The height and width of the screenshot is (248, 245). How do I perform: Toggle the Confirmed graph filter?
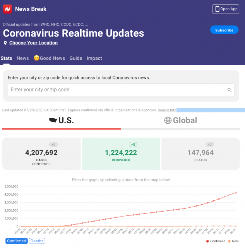17,241
